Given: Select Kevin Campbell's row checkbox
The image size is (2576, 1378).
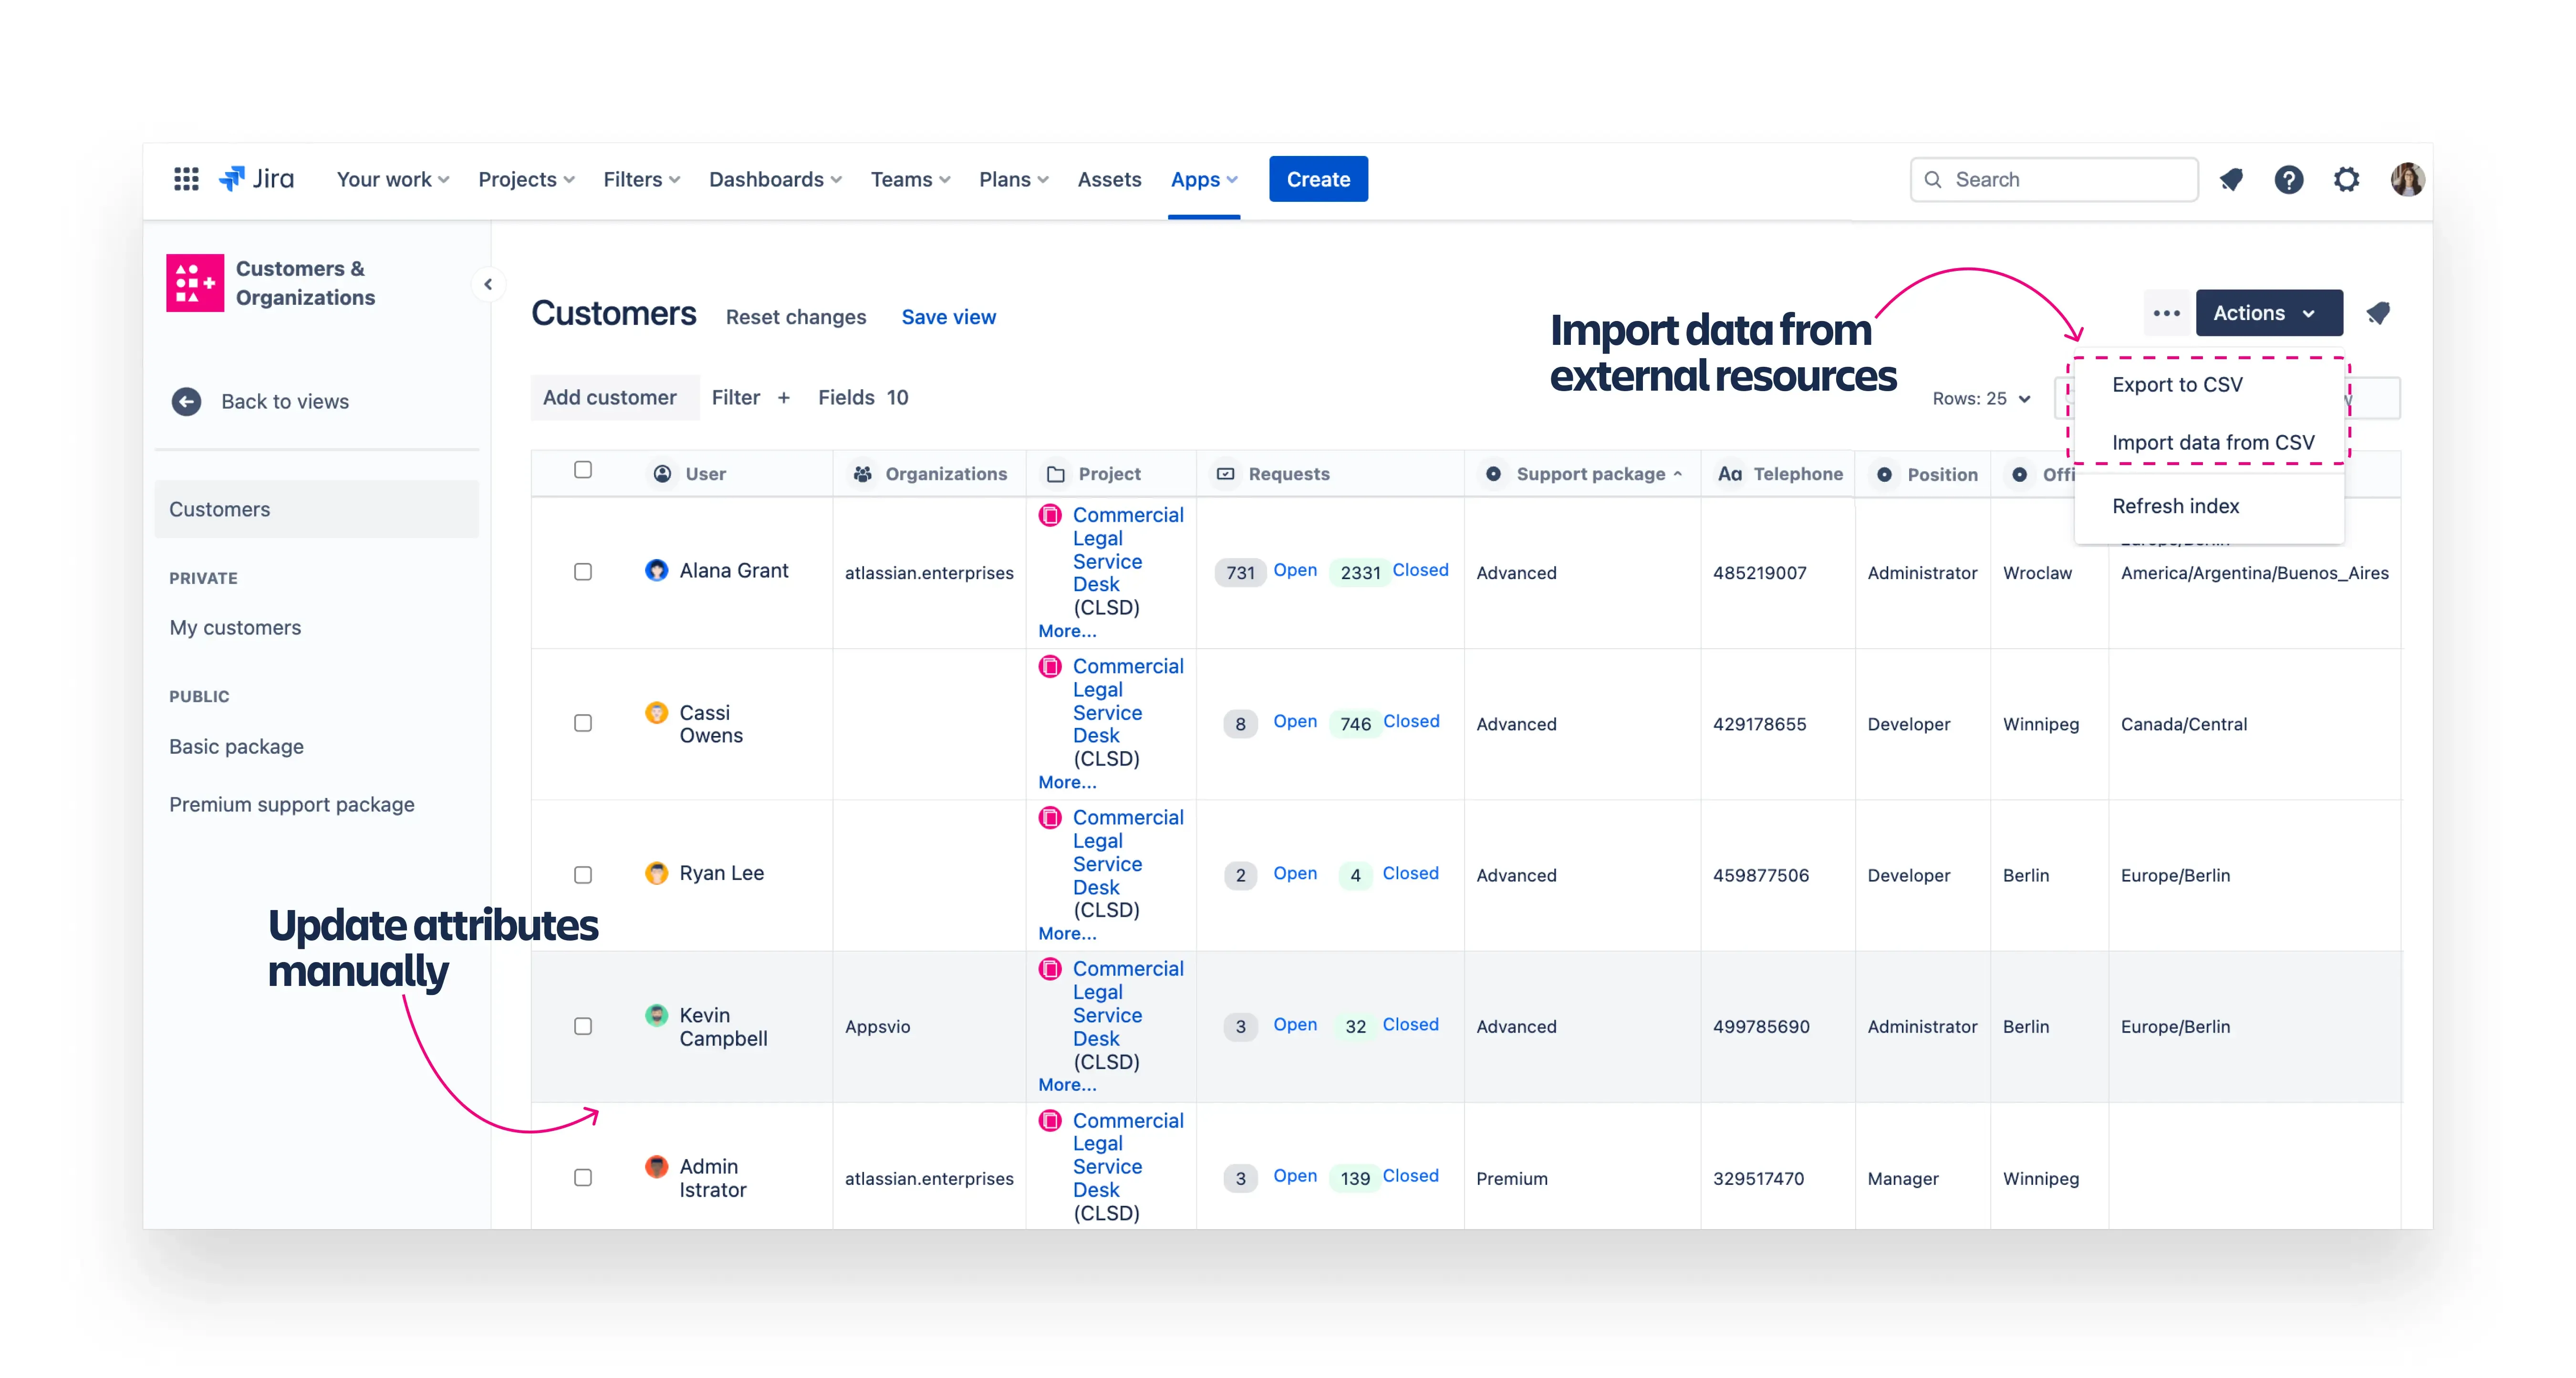Looking at the screenshot, I should coord(583,1026).
